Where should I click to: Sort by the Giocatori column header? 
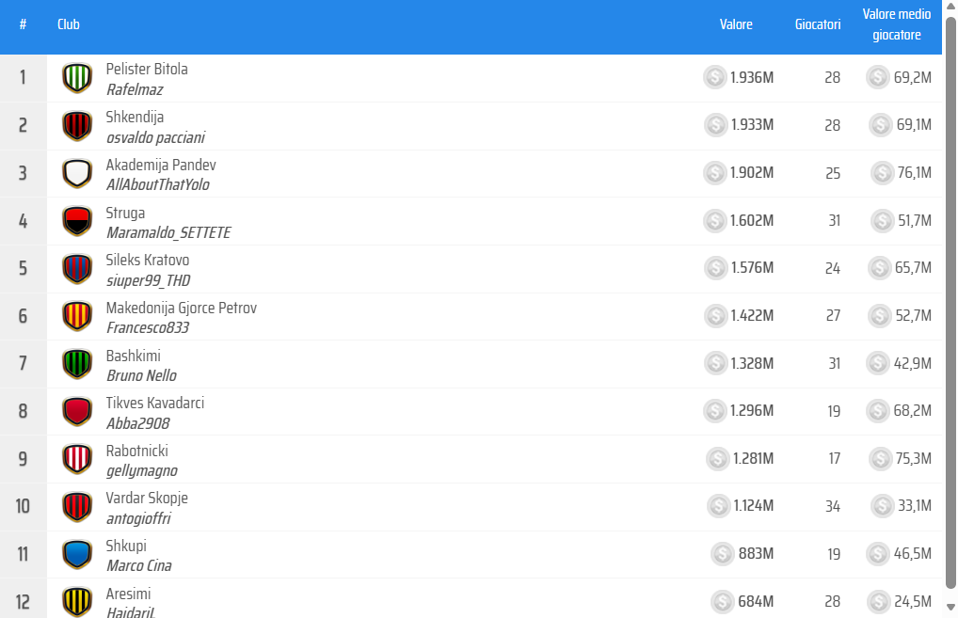(x=817, y=24)
